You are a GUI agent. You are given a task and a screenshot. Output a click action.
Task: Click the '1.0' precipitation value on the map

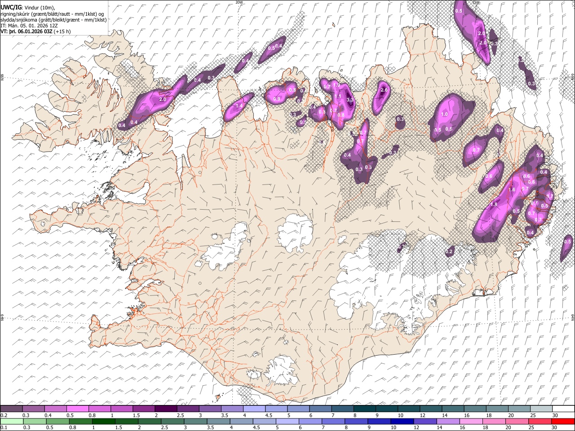(445, 114)
